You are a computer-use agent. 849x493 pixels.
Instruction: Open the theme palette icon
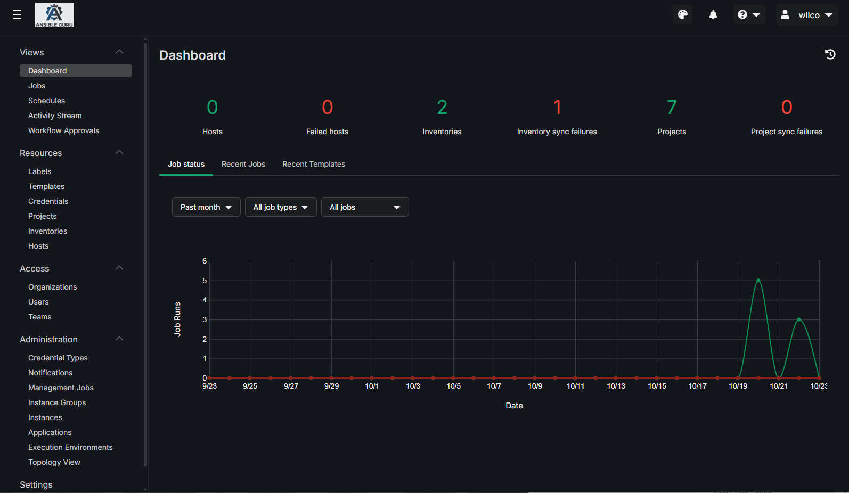683,15
